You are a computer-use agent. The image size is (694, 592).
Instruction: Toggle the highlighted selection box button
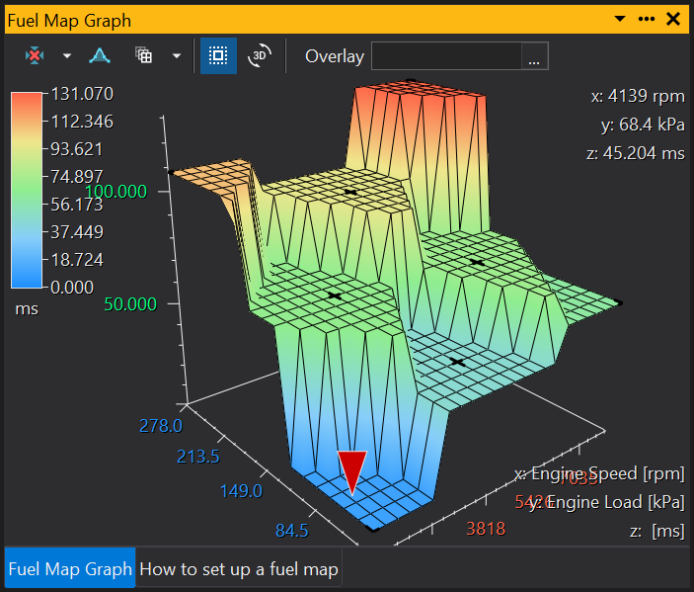tap(218, 56)
